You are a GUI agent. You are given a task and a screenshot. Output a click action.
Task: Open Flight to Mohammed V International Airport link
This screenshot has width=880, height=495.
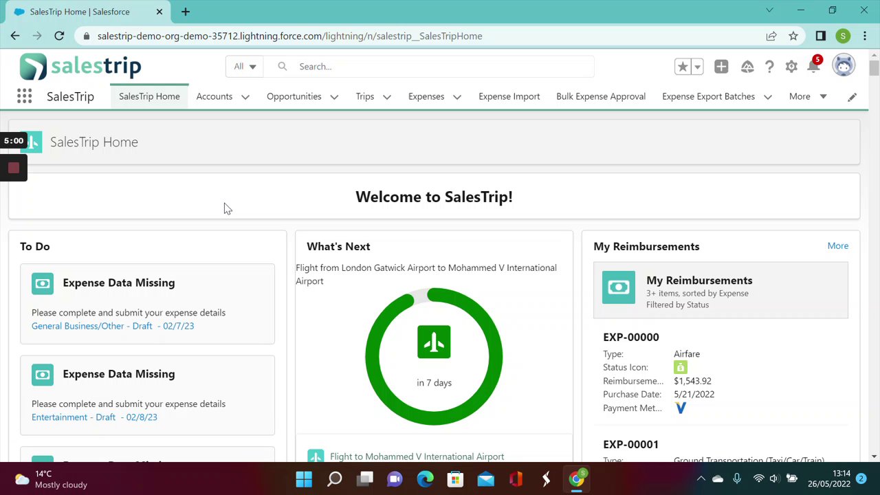pos(417,456)
